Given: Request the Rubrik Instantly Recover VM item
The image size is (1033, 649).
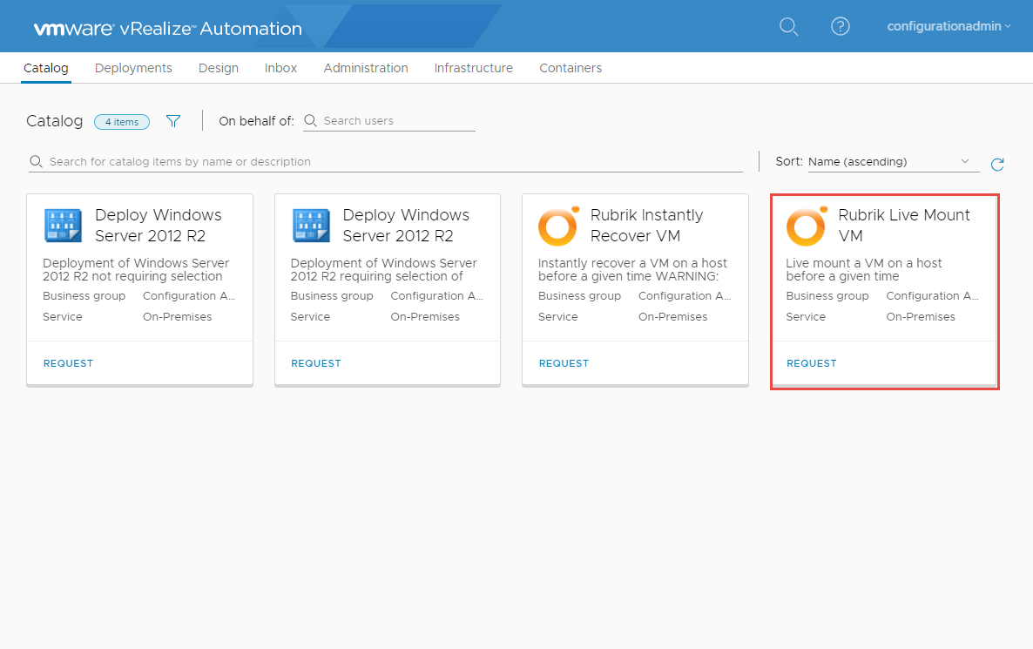Looking at the screenshot, I should pyautogui.click(x=564, y=363).
